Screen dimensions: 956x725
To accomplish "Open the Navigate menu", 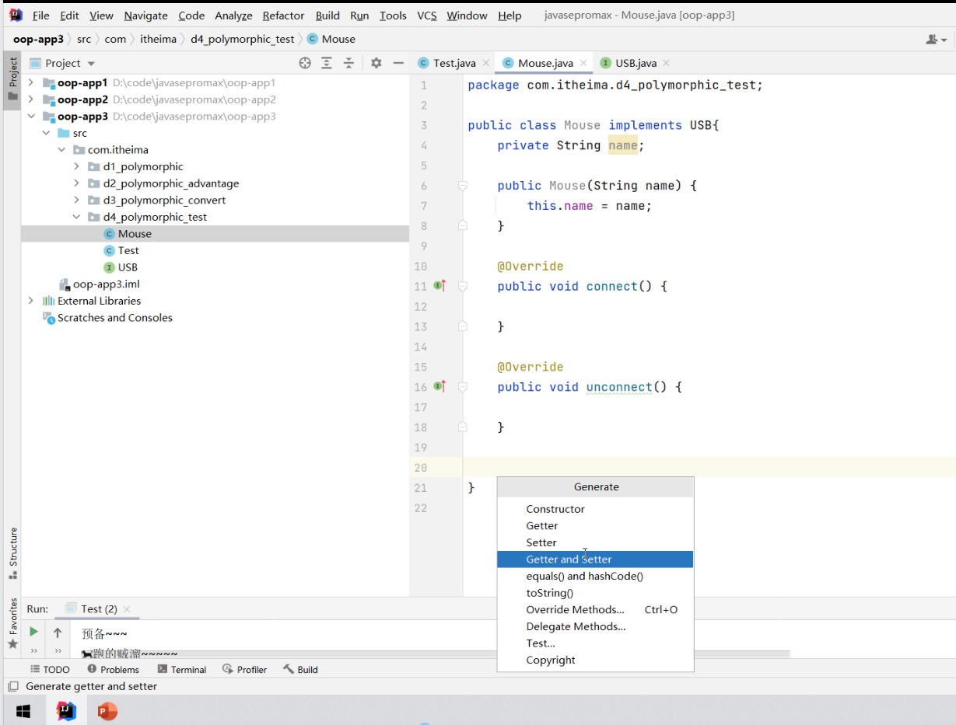I will (x=145, y=16).
